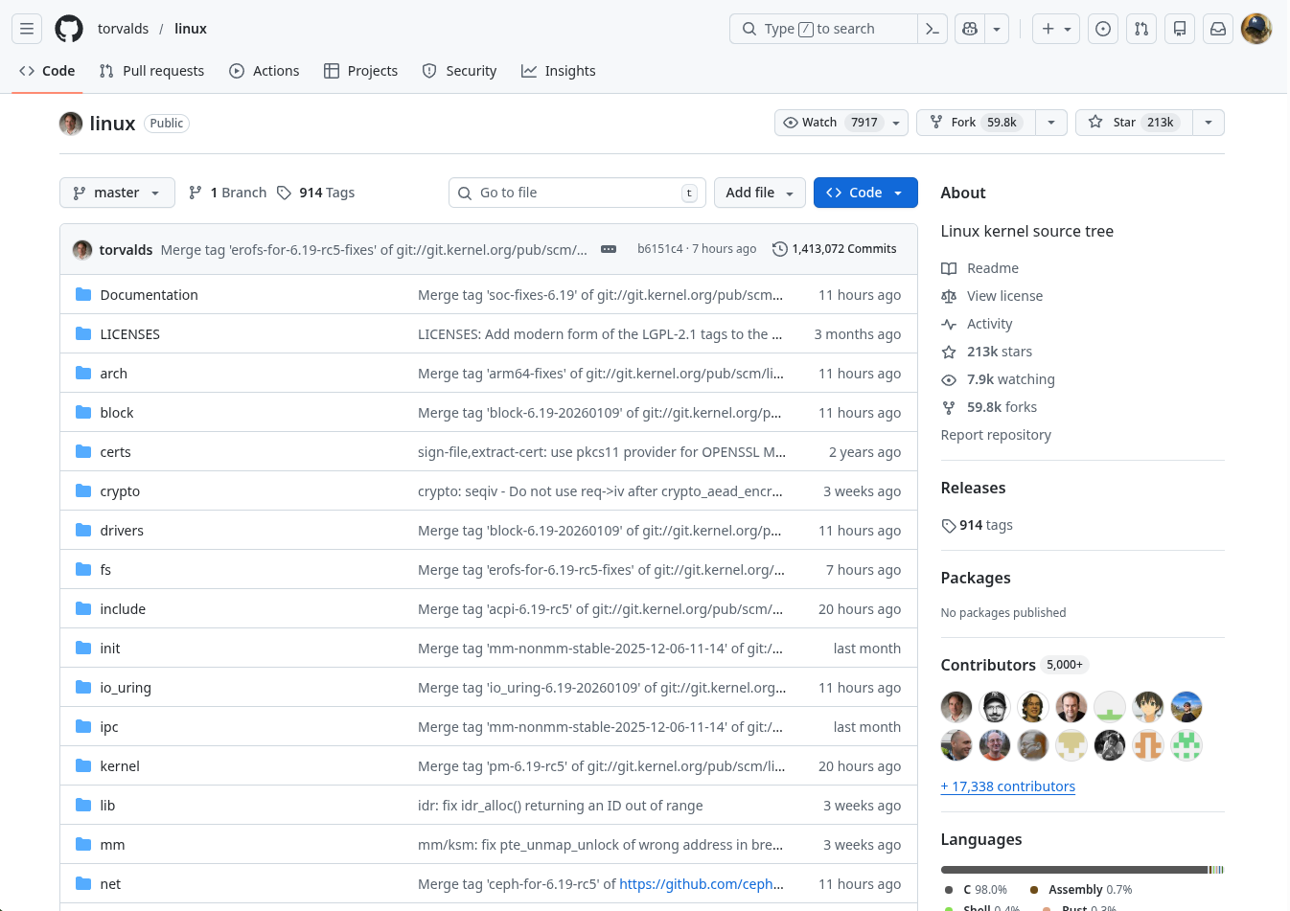
Task: Open the 17,338 contributors link
Action: pyautogui.click(x=1008, y=786)
